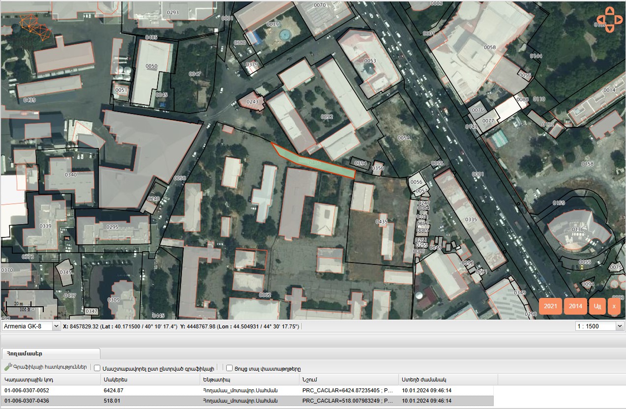This screenshot has width=626, height=409.
Task: Open graphic properties wrench tool
Action: (x=8, y=367)
